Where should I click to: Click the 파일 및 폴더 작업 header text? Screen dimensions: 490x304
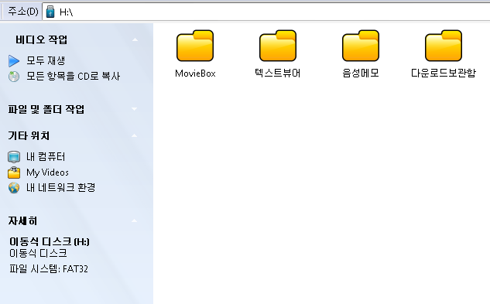46,109
